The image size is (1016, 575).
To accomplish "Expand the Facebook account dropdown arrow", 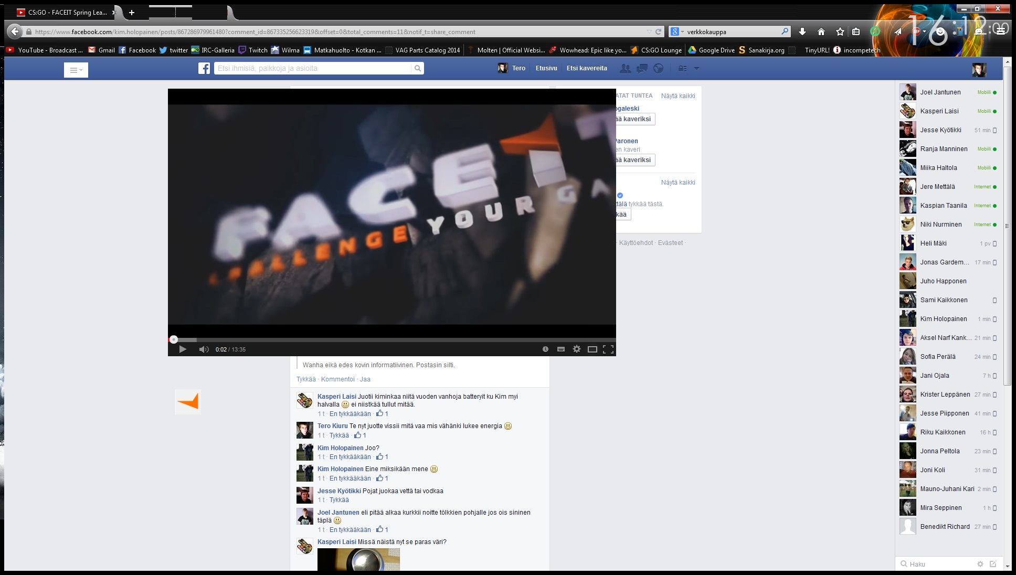I will 696,68.
